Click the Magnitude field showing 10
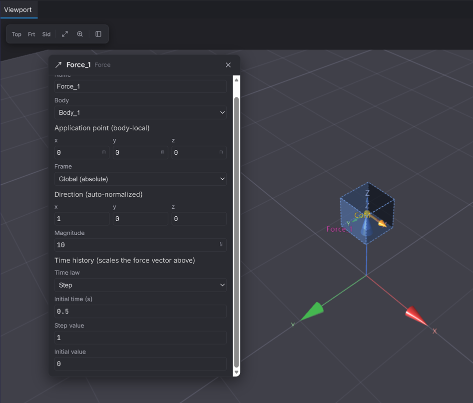 coord(140,245)
